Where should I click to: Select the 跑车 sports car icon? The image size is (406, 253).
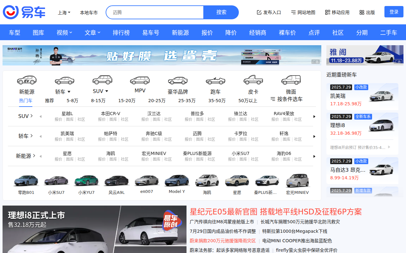coord(215,81)
